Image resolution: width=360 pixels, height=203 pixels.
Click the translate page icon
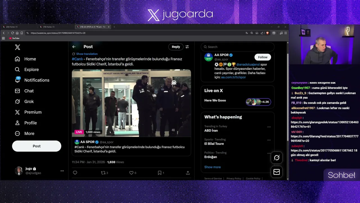[x=247, y=33]
